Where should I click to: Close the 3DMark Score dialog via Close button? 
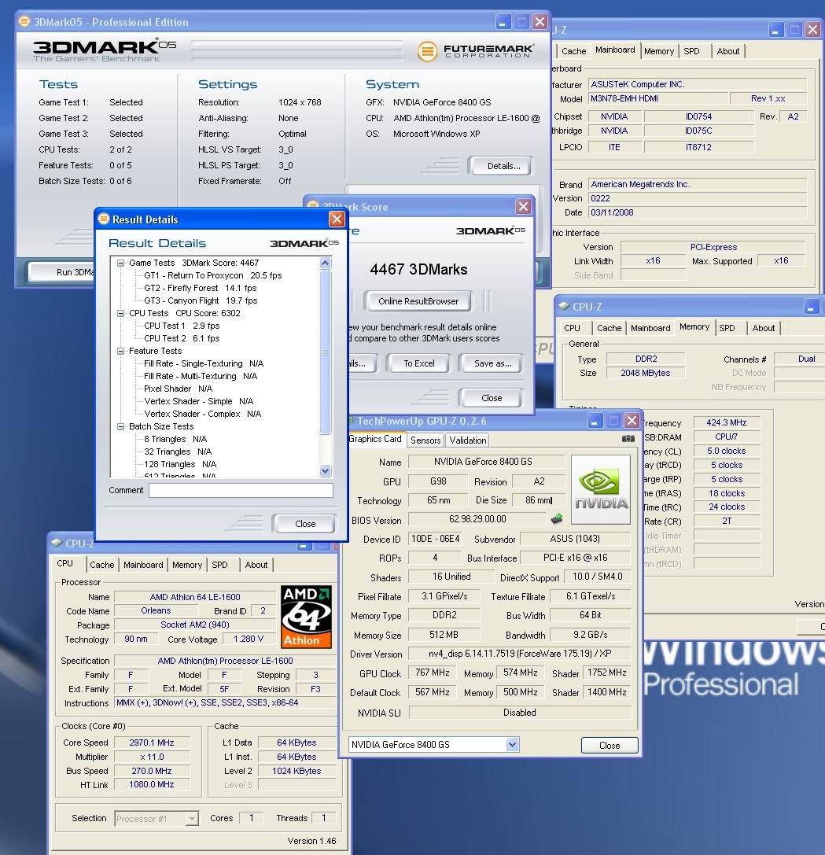coord(492,398)
